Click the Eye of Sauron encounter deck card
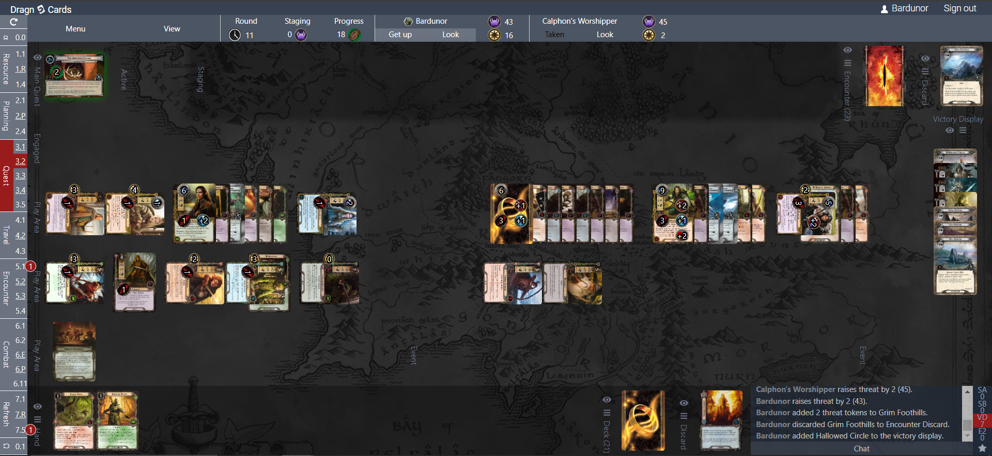Viewport: 992px width, 456px height. (x=885, y=76)
